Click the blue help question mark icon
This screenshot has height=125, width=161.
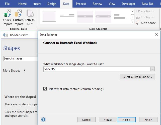tap(43, 119)
